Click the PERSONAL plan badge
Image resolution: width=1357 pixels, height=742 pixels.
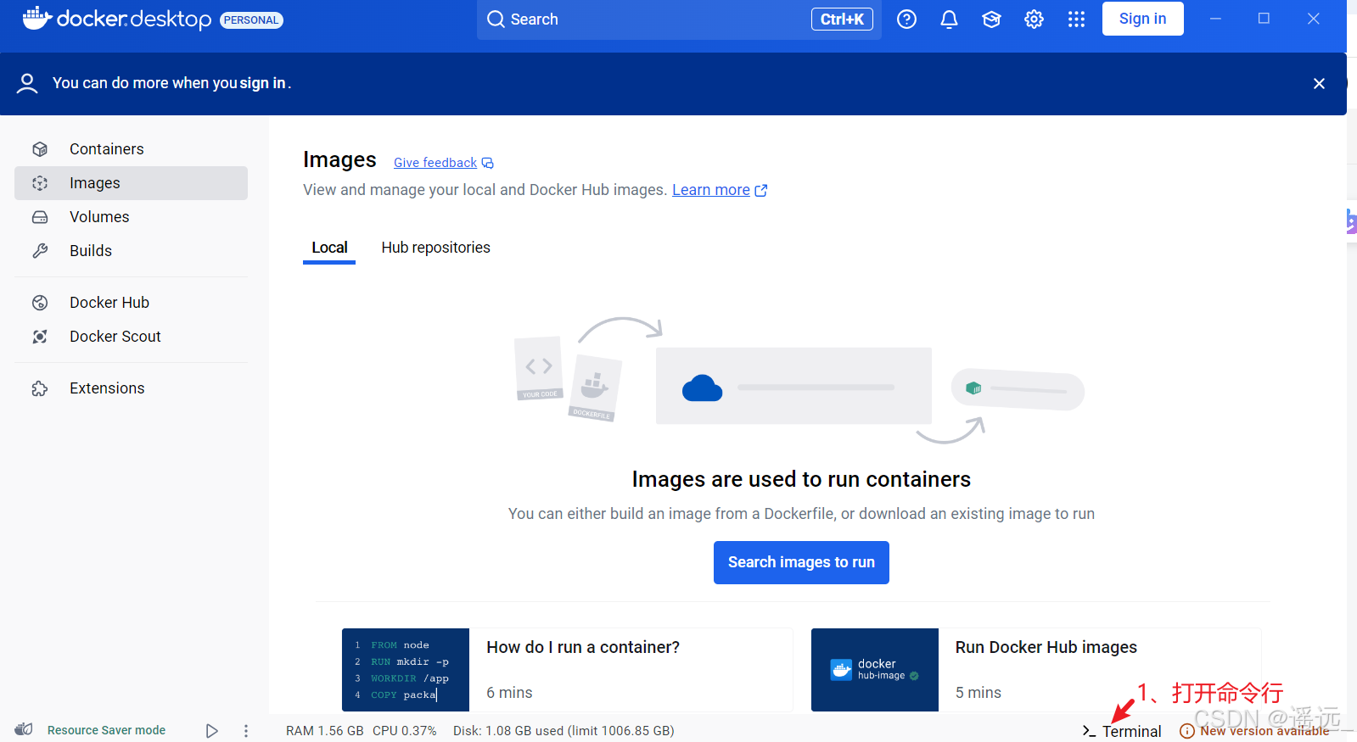click(x=251, y=20)
